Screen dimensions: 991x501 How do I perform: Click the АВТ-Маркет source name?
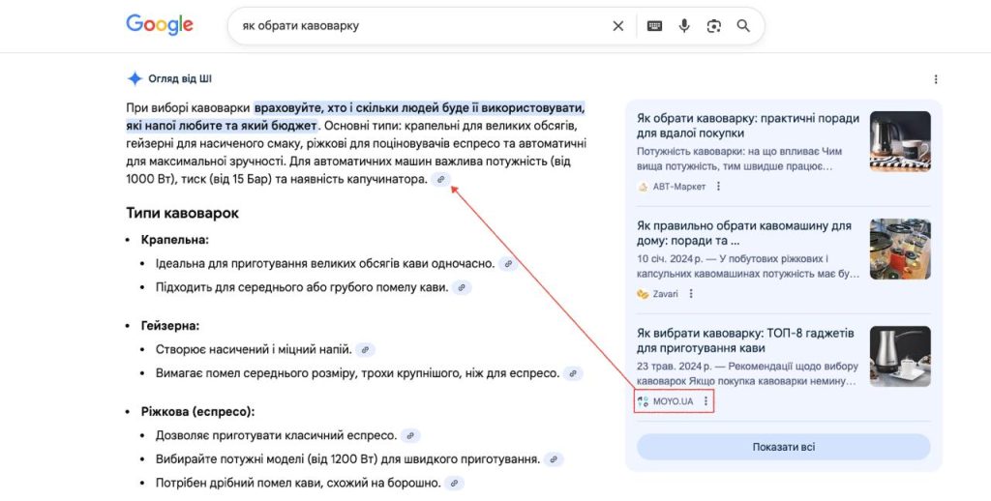(x=679, y=187)
